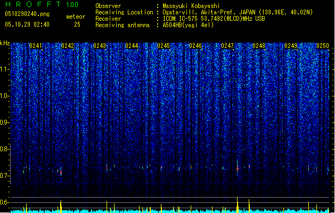Viewport: 335px width, 213px height.
Task: Click the 0246 time marker
Action: (195, 46)
